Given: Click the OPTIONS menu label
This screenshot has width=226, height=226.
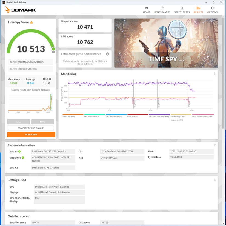Looking at the screenshot, I should [x=212, y=12].
